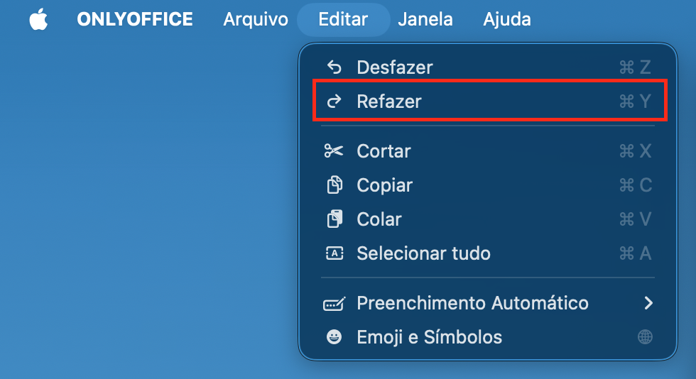The height and width of the screenshot is (379, 696).
Task: Click the scissors icon next to Cortar
Action: [334, 151]
